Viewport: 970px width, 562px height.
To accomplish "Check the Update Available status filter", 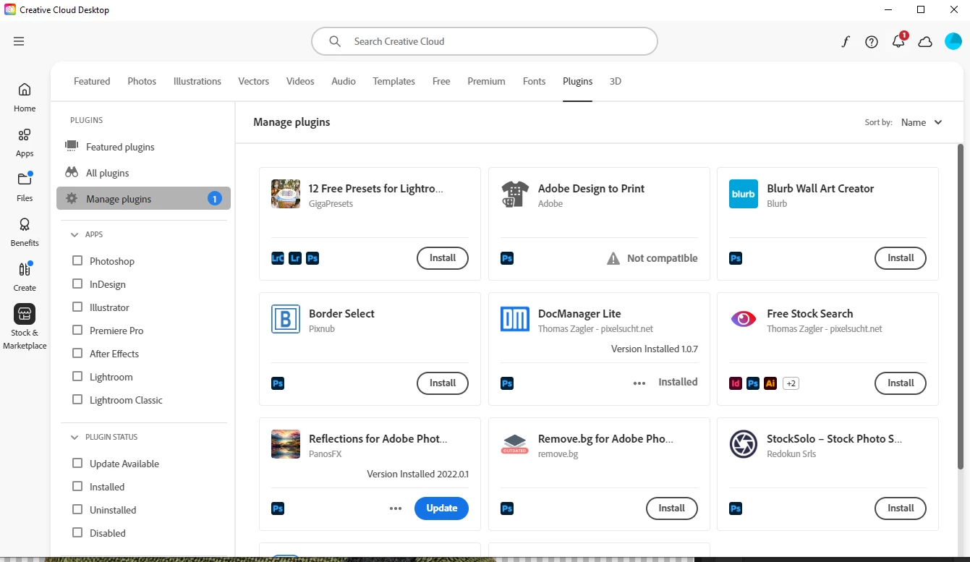I will tap(77, 463).
